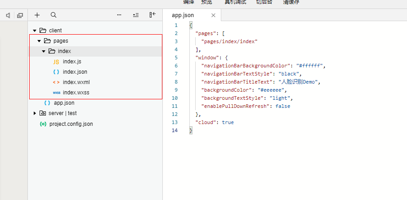The width and height of the screenshot is (407, 200).
Task: Collapse the client folder arrow
Action: click(x=34, y=31)
